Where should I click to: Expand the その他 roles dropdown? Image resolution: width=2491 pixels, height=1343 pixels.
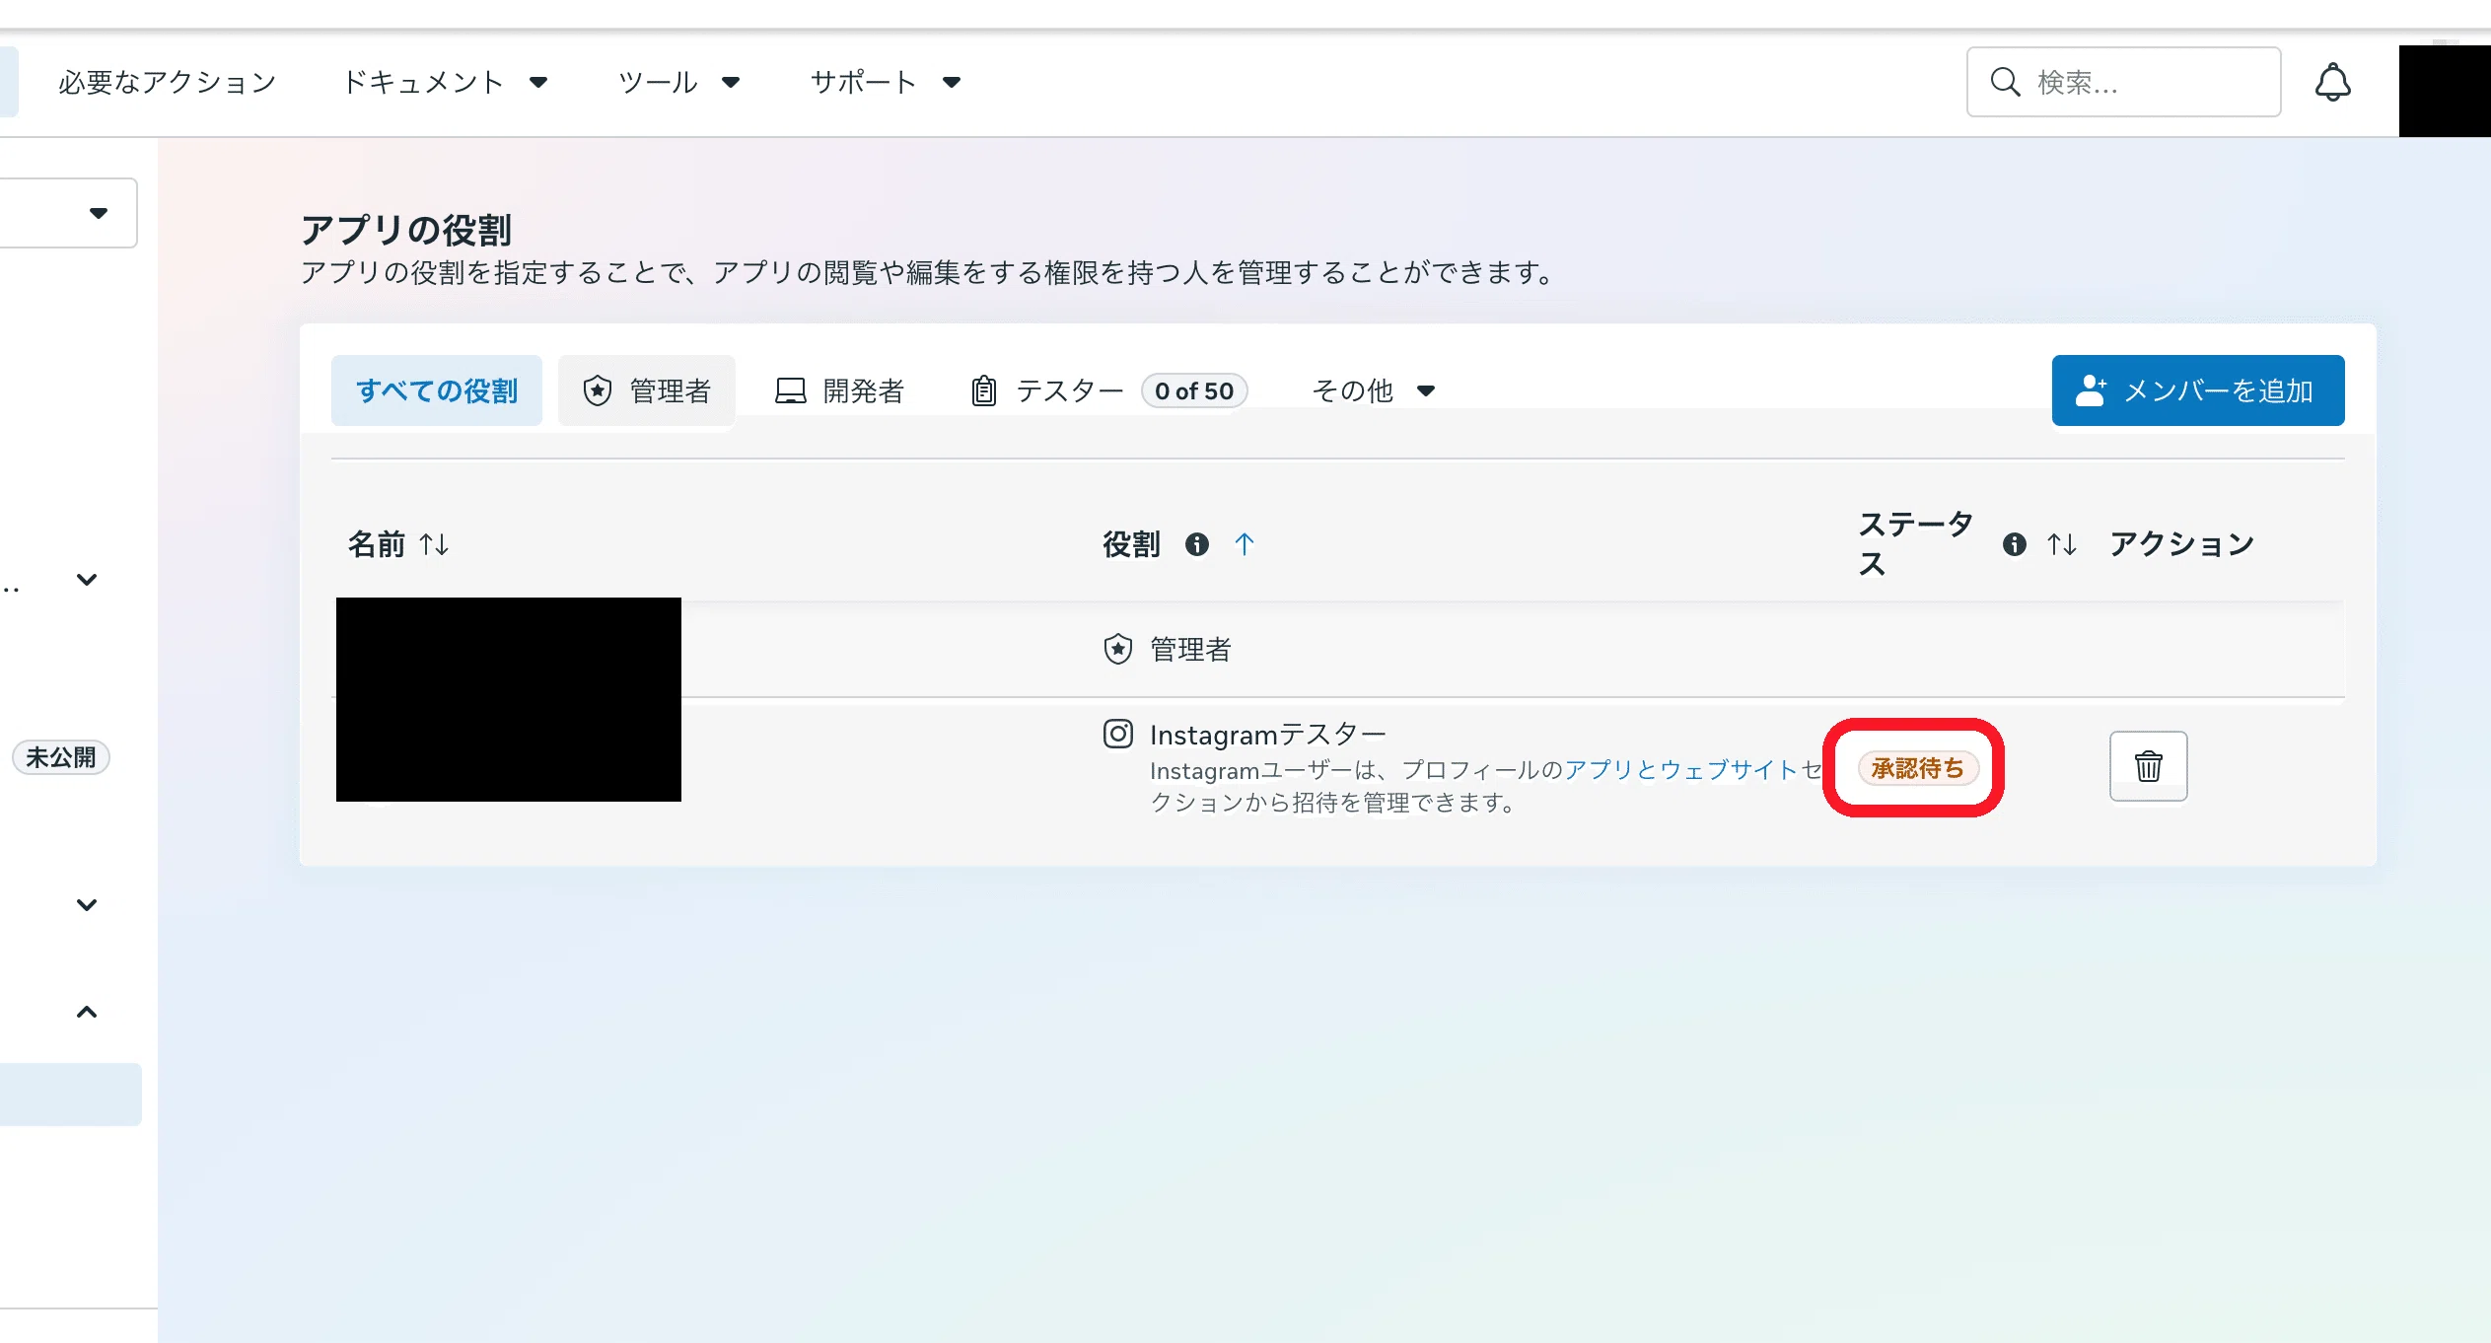point(1373,391)
